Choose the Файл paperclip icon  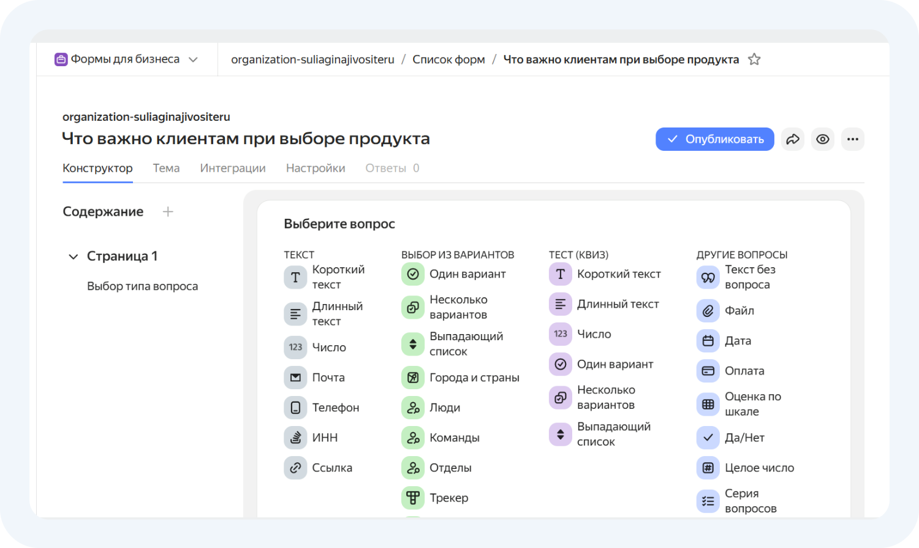pyautogui.click(x=708, y=310)
